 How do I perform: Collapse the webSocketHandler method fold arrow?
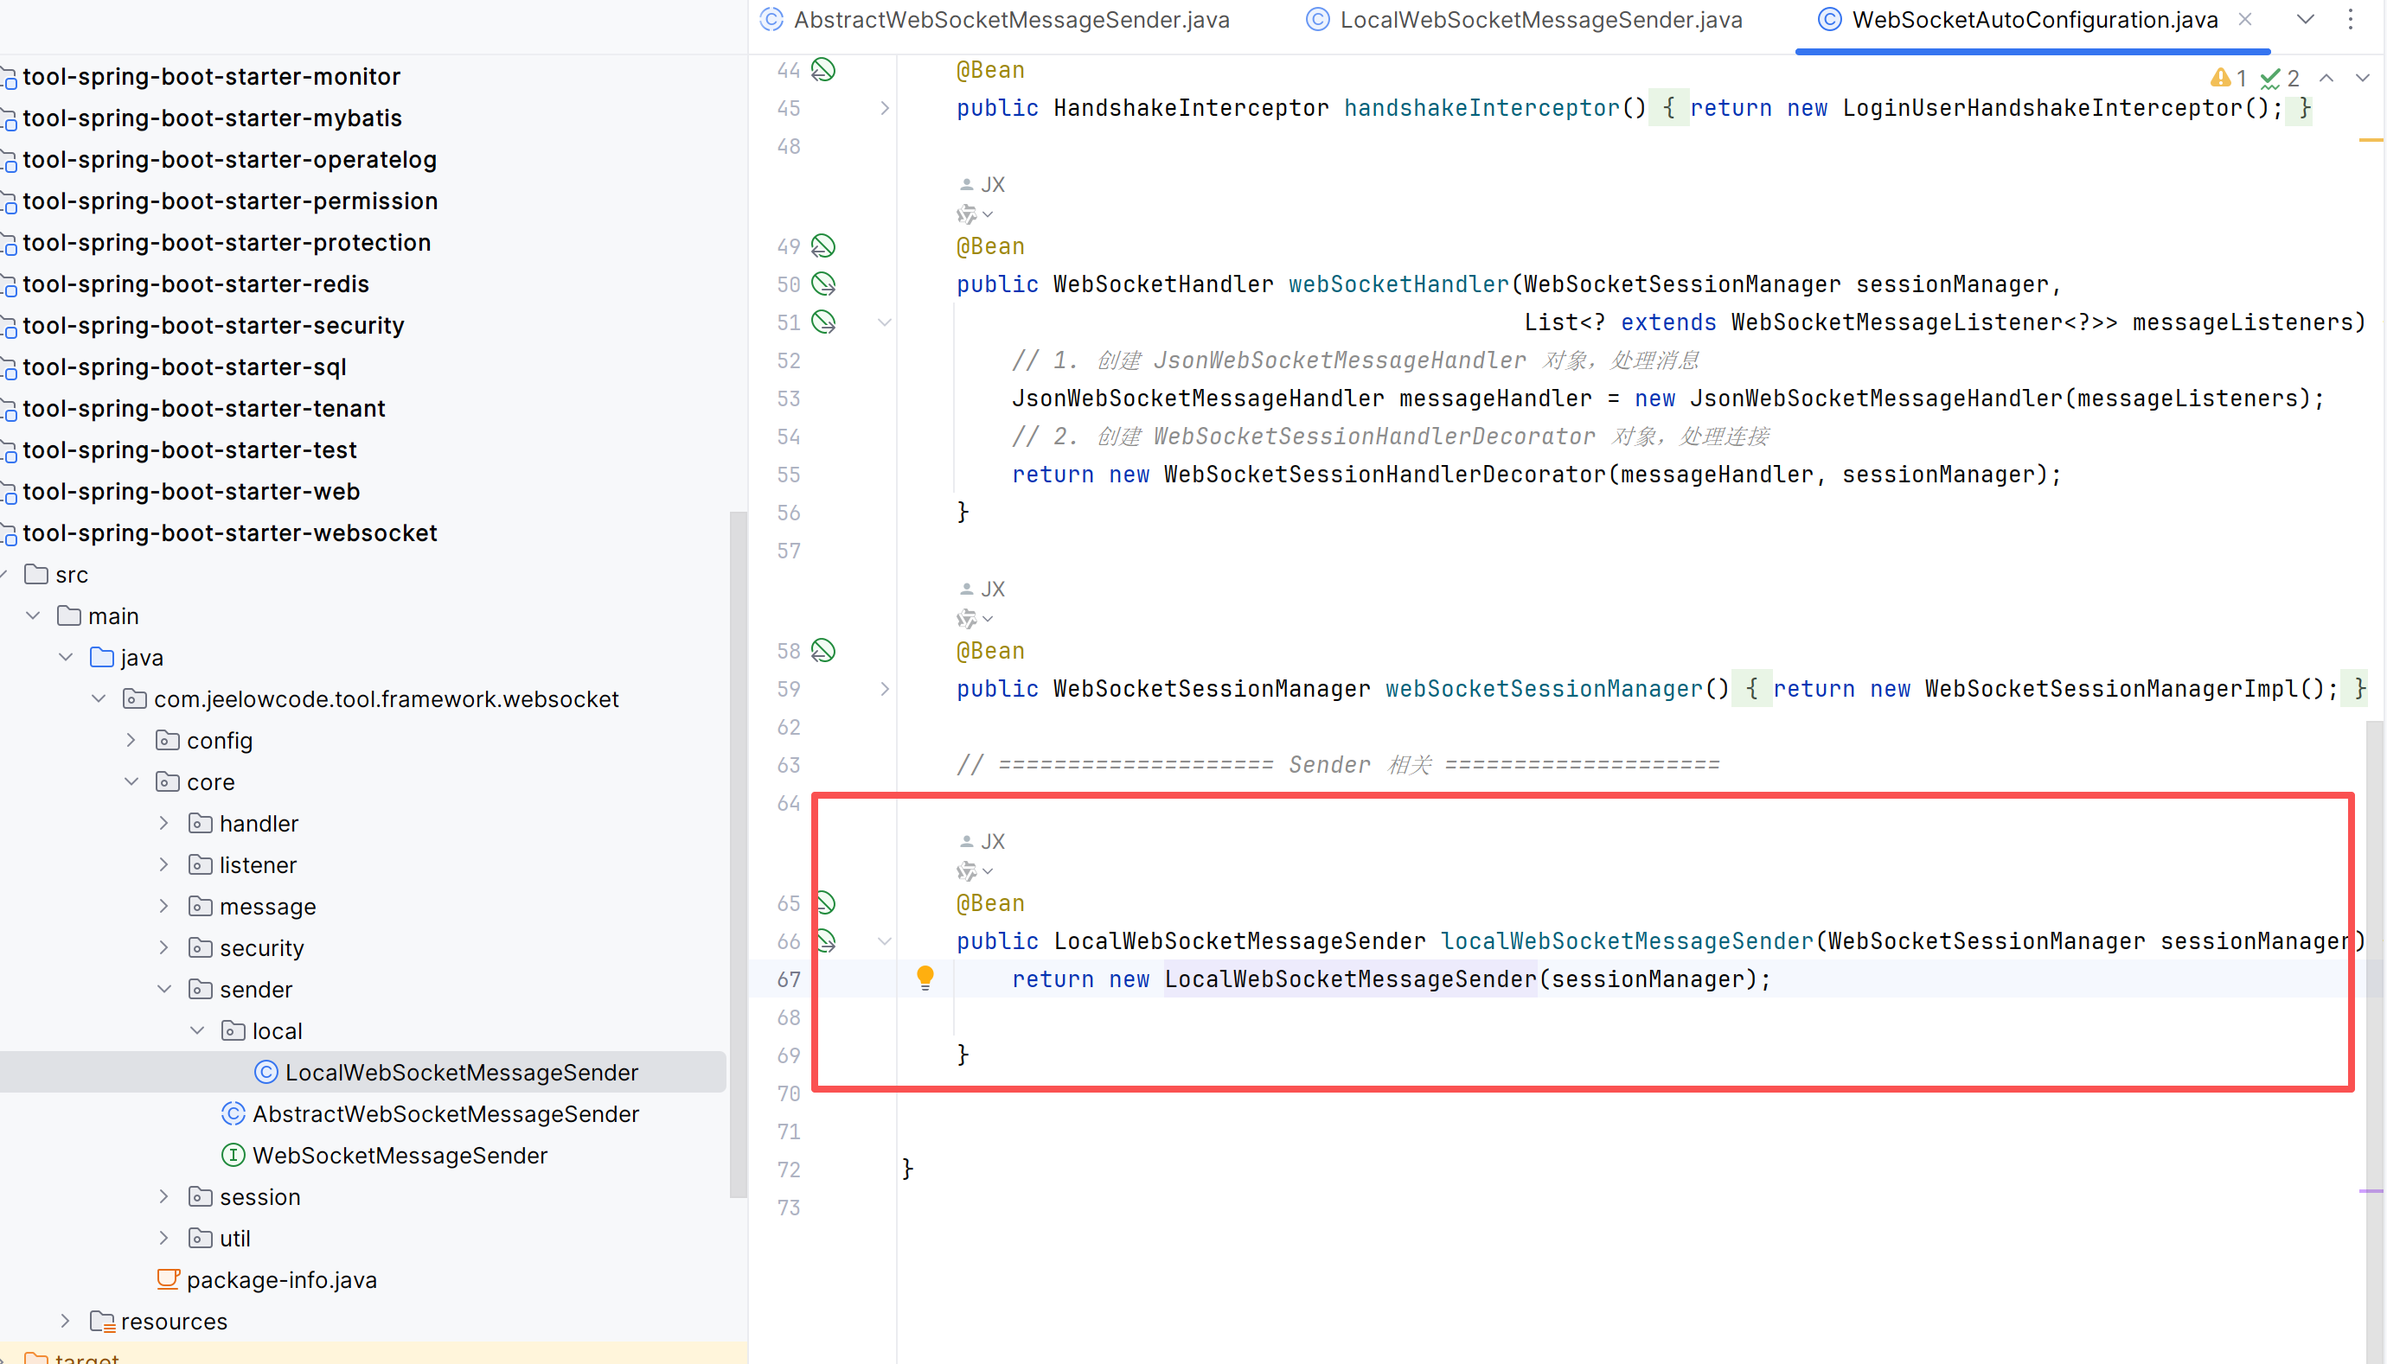[x=885, y=322]
